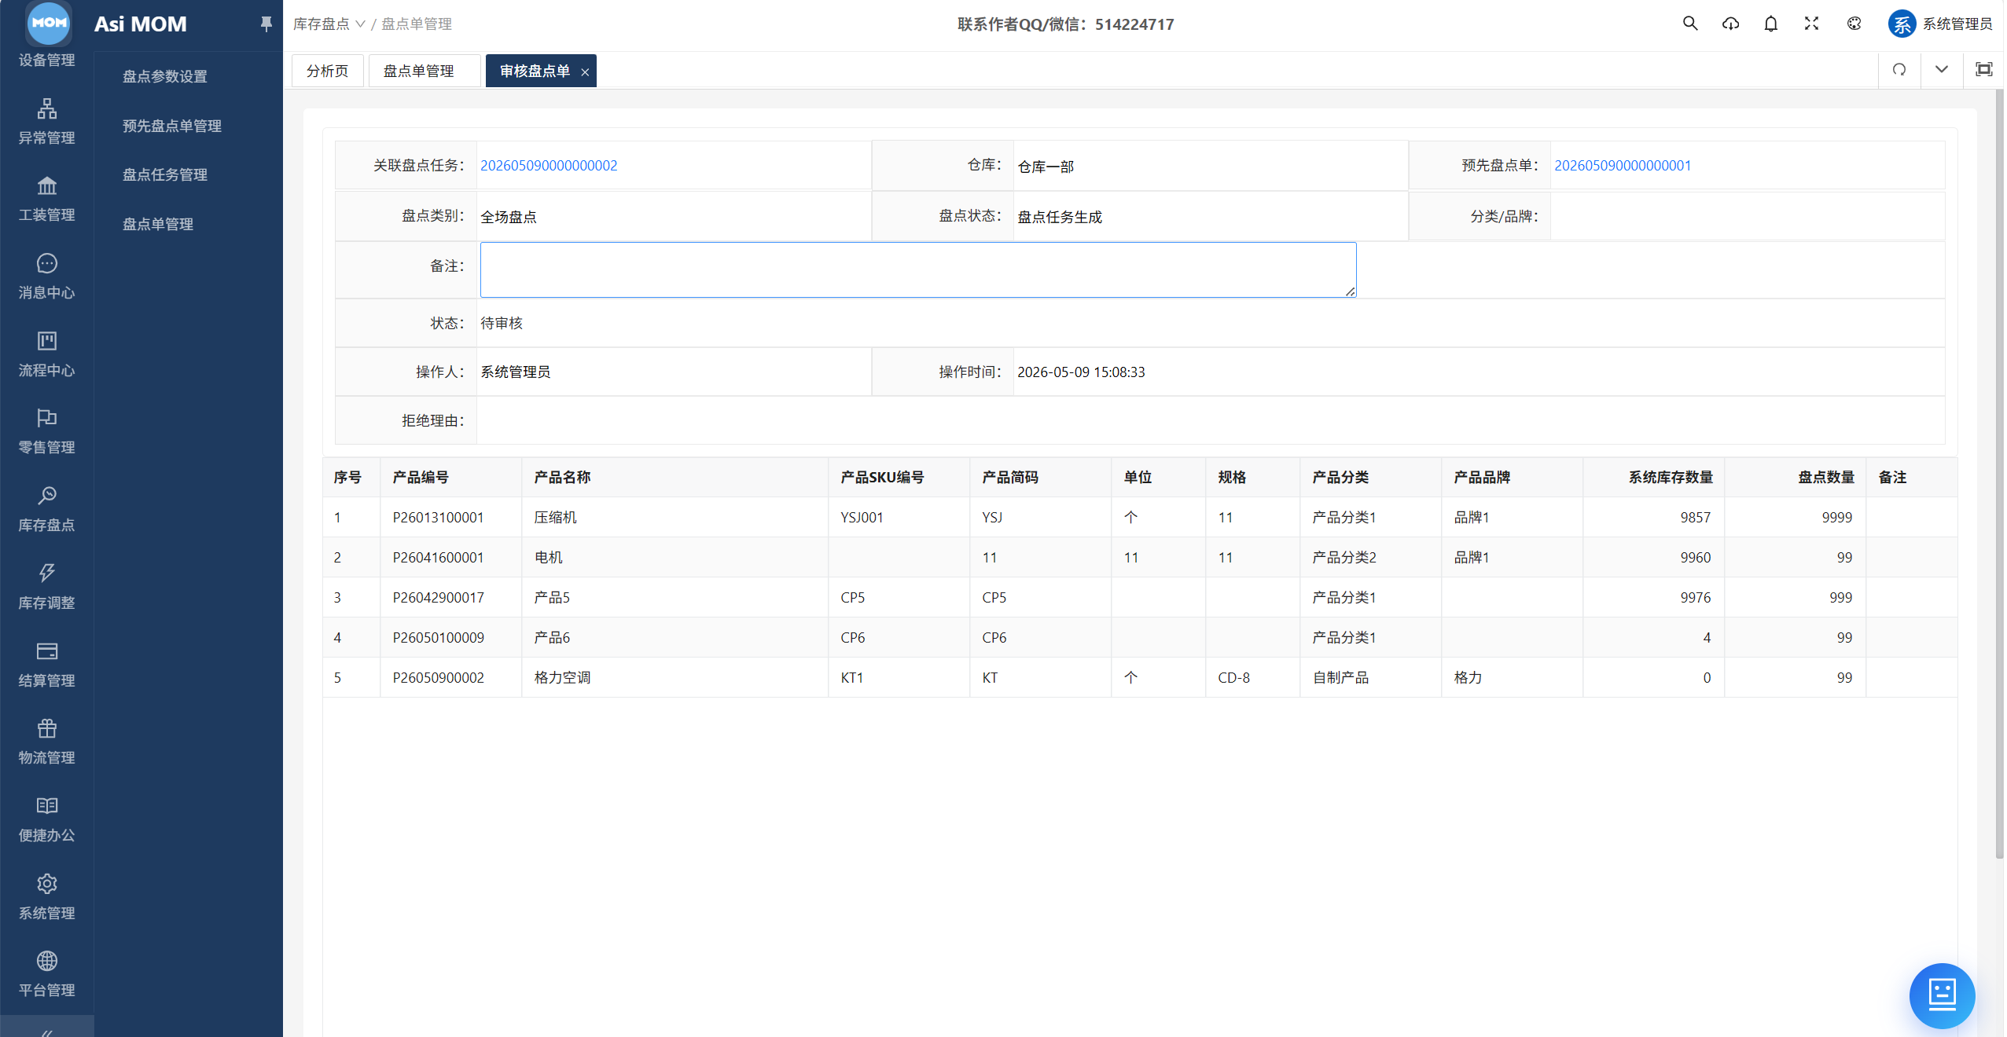Image resolution: width=2007 pixels, height=1037 pixels.
Task: Close the 审核盘点单 tab
Action: [x=585, y=72]
